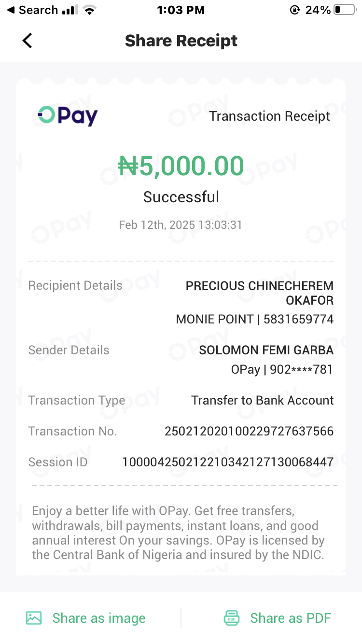362x644 pixels.
Task: Tap the Share Receipt page title
Action: (181, 41)
